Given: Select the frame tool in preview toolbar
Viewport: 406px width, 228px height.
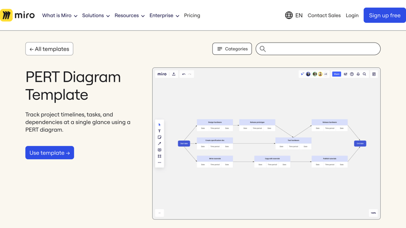Looking at the screenshot, I should [159, 156].
